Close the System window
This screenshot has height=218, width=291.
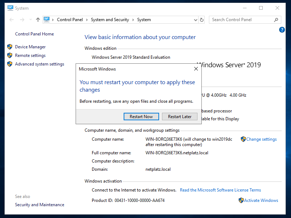click(277, 8)
